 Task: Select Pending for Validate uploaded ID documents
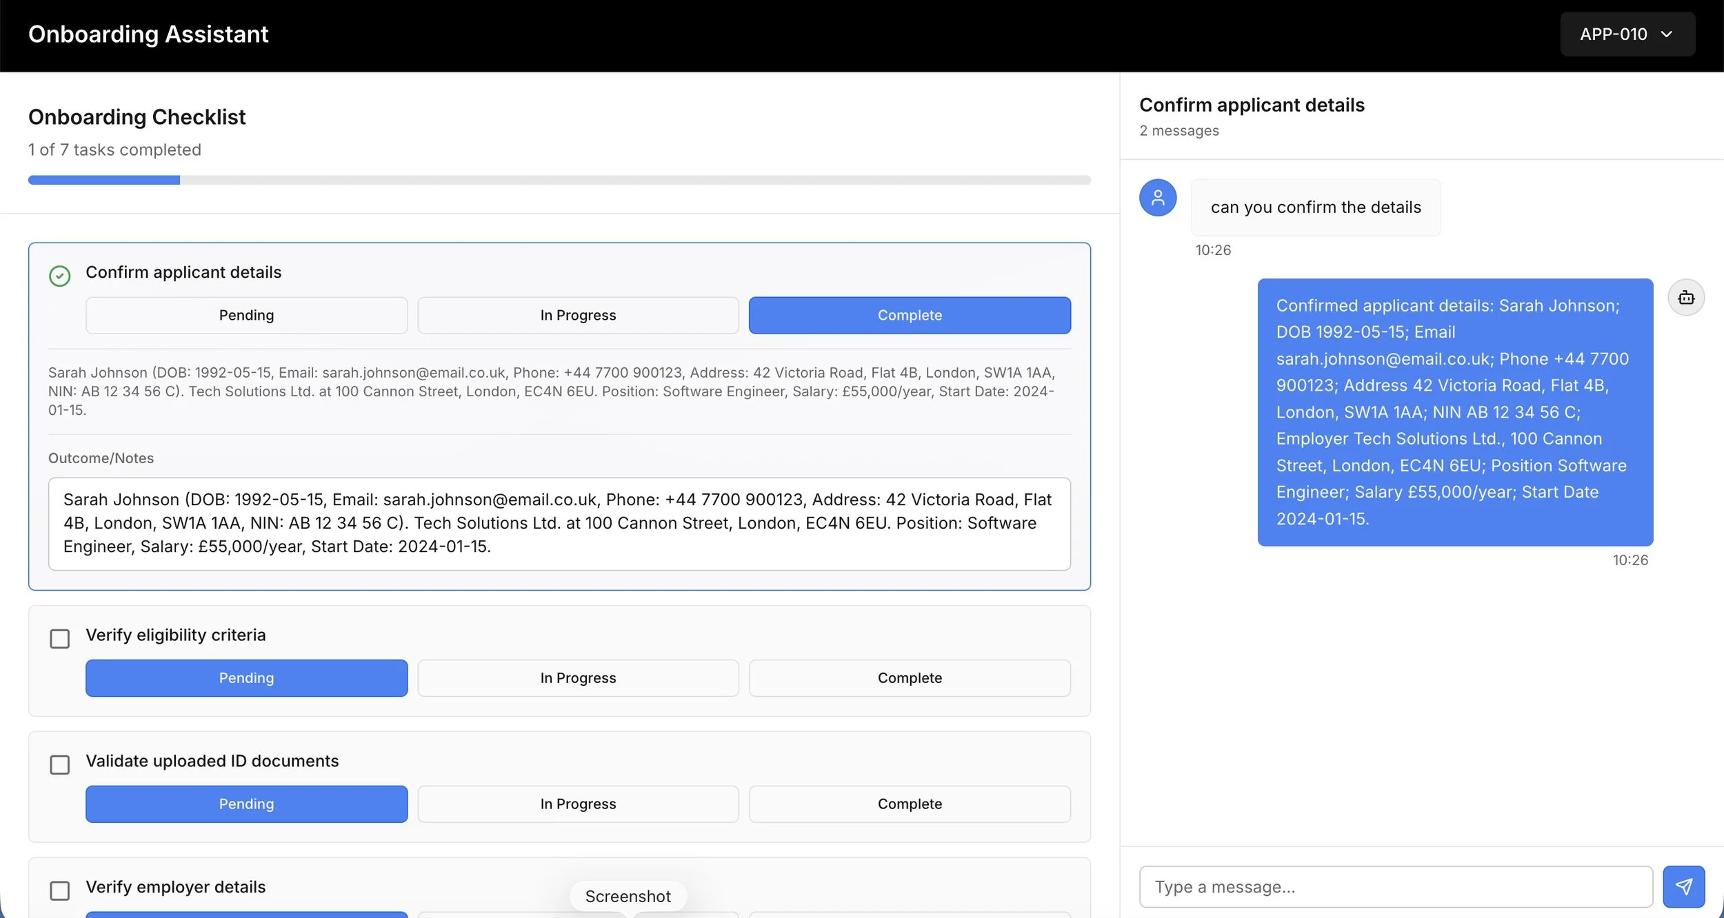[x=246, y=804]
